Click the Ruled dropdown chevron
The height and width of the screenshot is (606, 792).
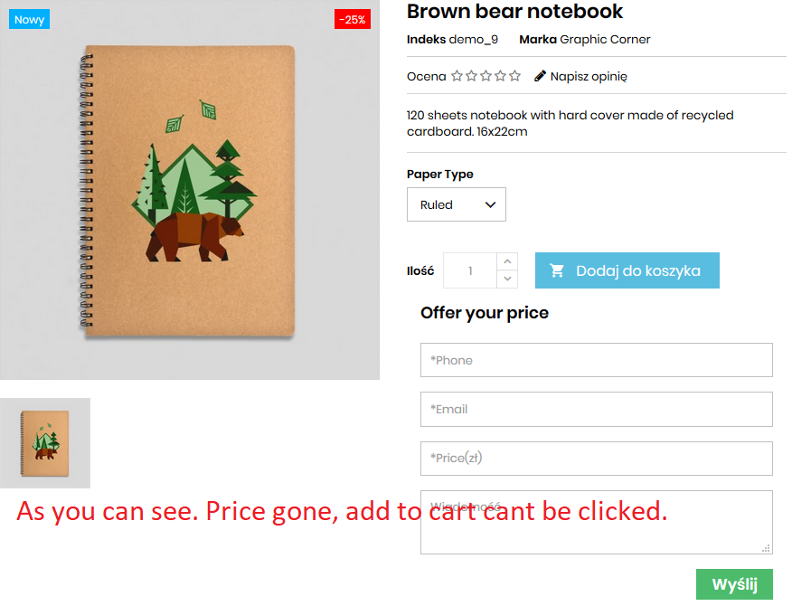(490, 204)
